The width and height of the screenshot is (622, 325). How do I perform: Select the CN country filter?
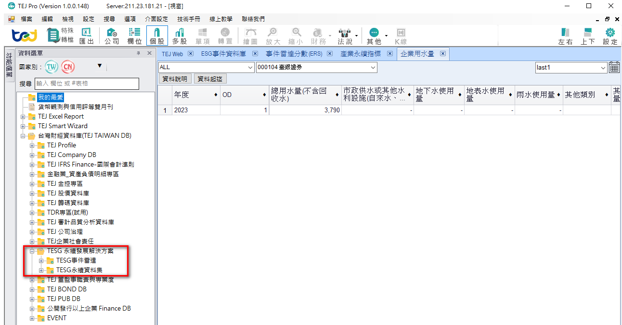tap(68, 66)
